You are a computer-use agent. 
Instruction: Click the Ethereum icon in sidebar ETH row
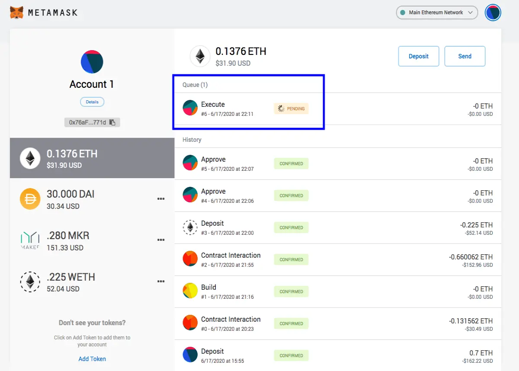[x=30, y=159]
